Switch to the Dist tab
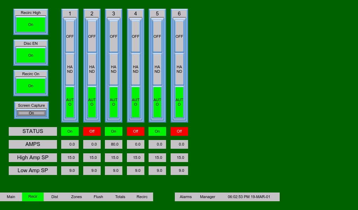358x210 pixels. click(x=55, y=197)
